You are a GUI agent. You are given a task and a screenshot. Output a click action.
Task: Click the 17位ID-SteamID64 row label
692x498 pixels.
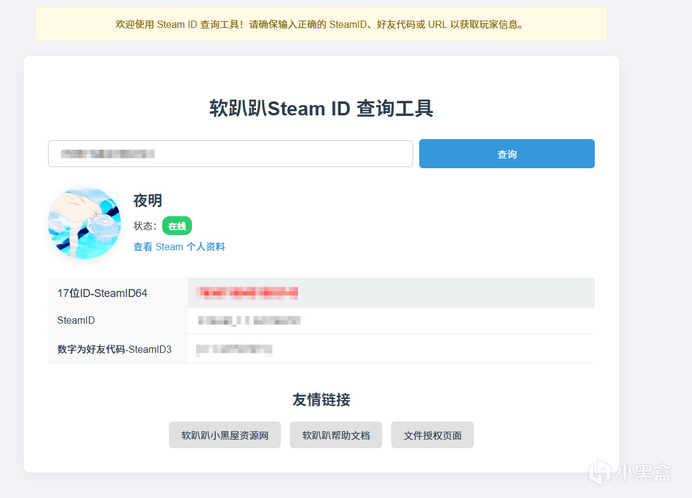[x=103, y=293]
